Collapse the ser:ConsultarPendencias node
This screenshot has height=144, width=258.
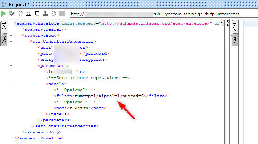[11, 41]
